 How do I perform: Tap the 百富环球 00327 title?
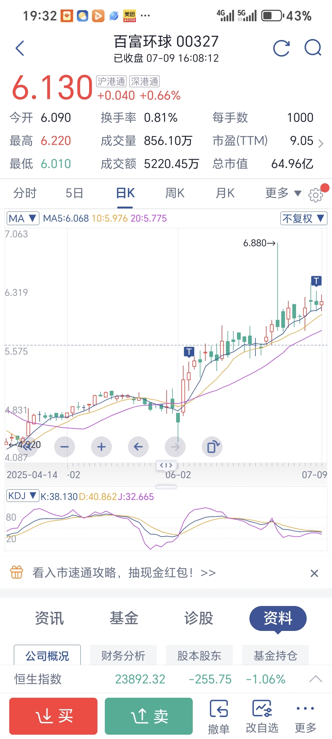[x=166, y=41]
